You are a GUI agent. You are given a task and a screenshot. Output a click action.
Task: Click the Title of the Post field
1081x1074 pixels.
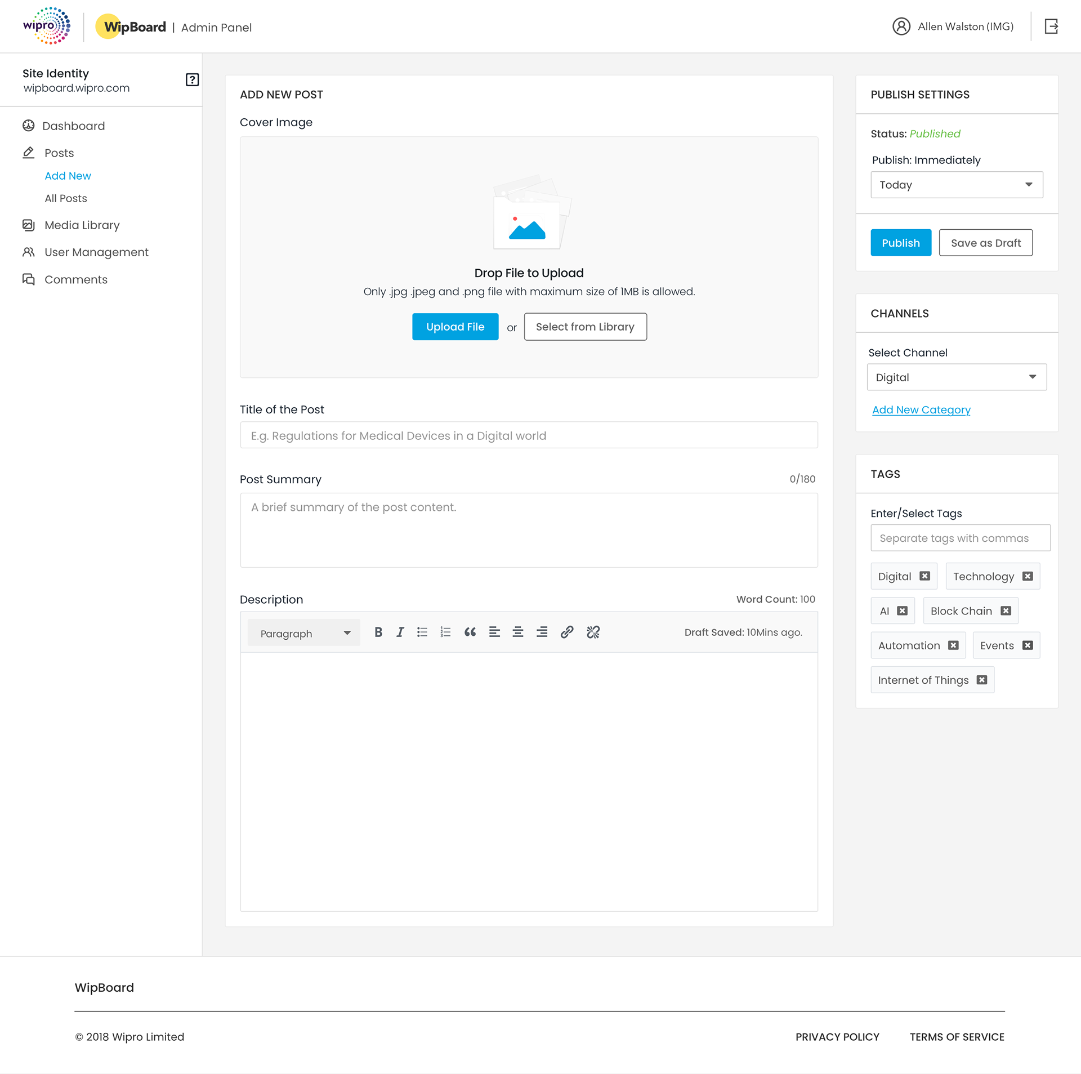click(x=529, y=435)
